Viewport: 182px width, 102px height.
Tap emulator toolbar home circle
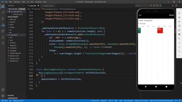click(179, 47)
